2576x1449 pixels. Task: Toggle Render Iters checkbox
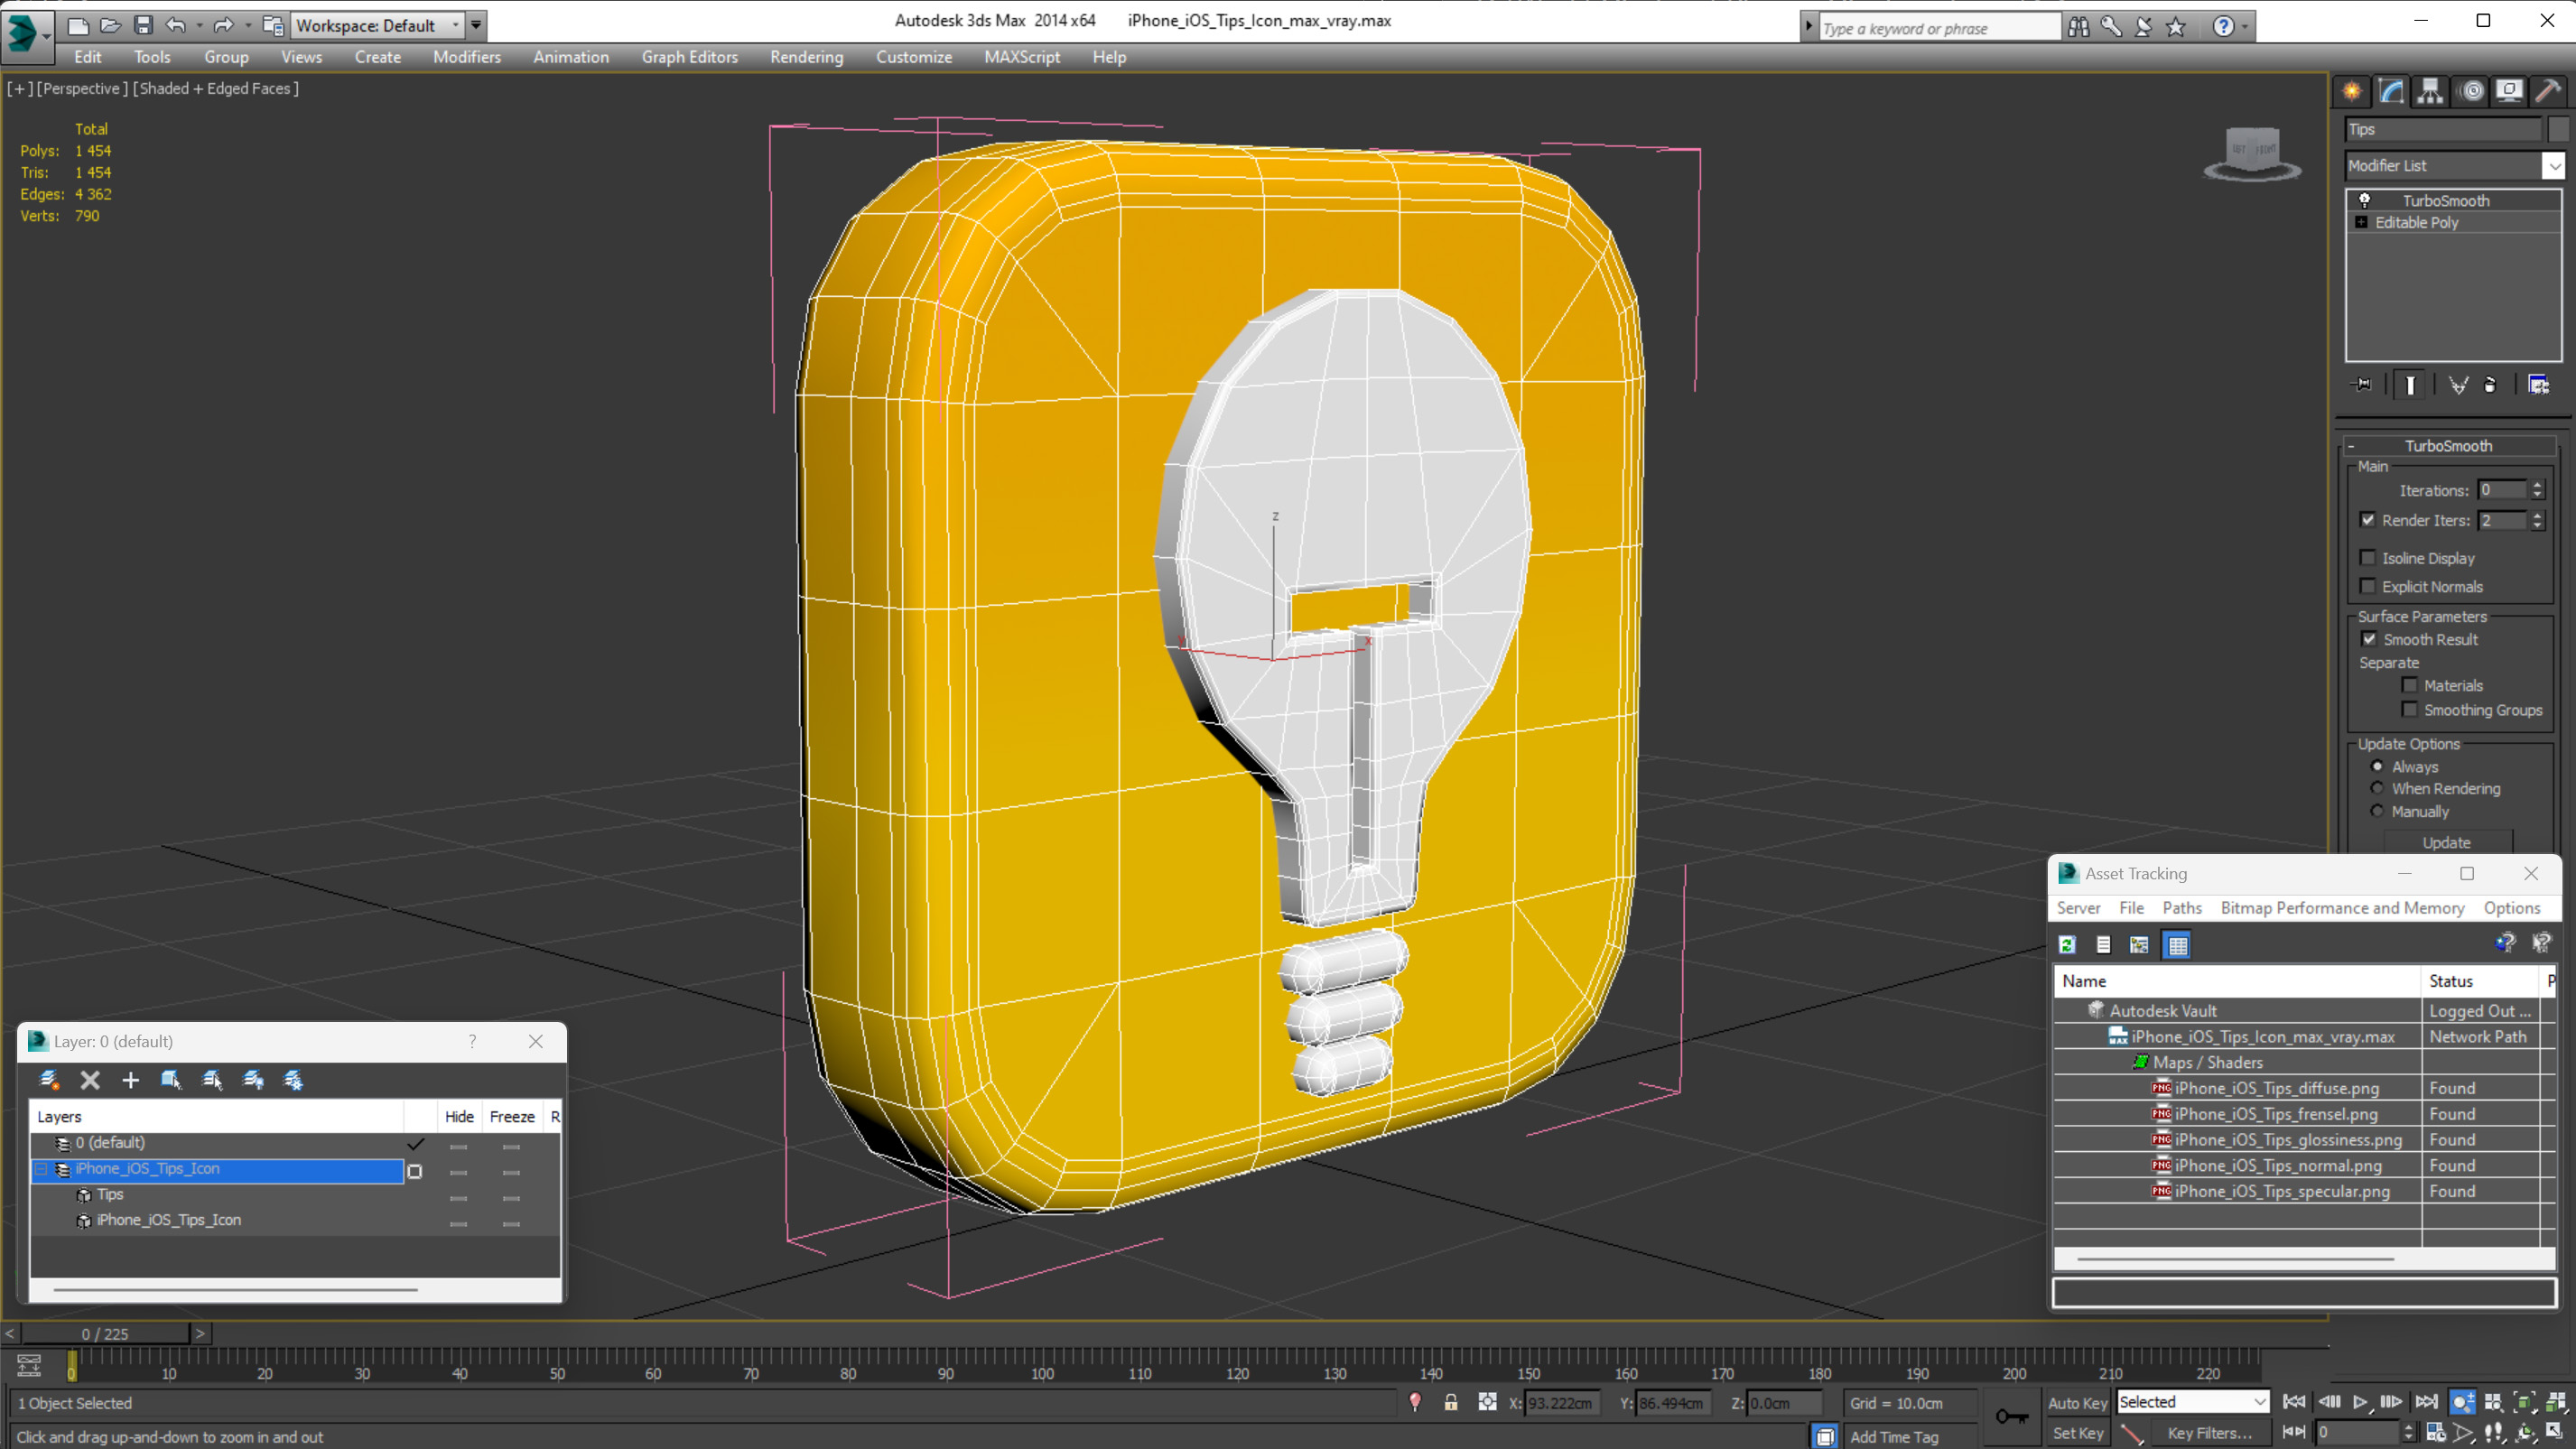(2368, 520)
